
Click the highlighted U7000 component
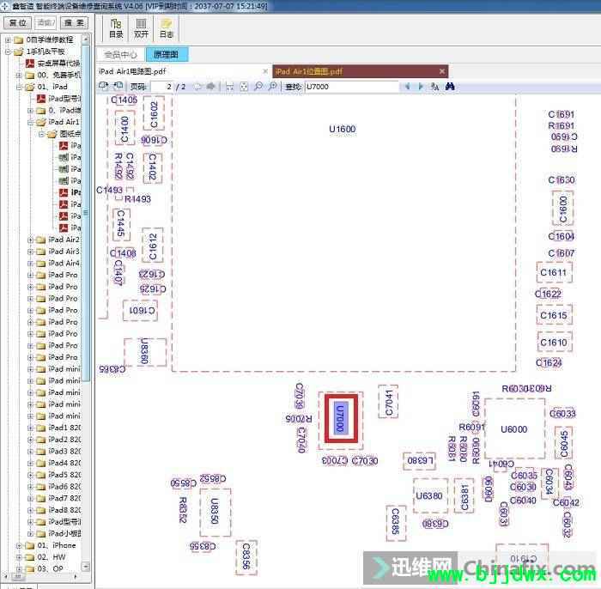tap(341, 418)
